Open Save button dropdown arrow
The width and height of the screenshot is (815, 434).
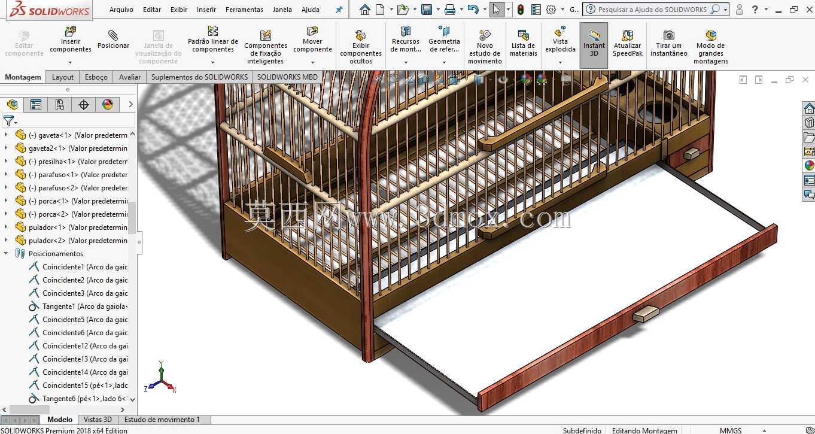437,10
